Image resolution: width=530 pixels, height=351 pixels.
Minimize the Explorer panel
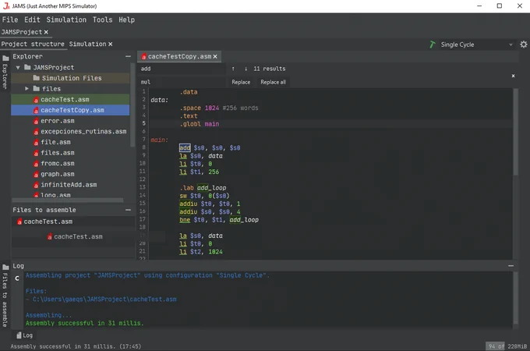coord(128,56)
